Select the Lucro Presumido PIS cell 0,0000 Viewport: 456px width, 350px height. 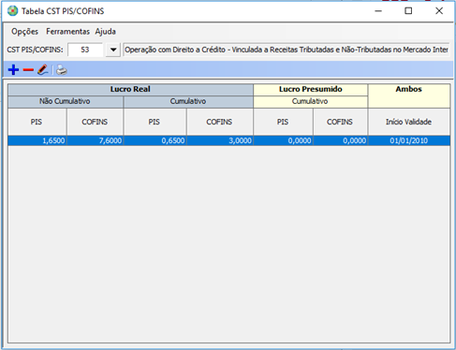point(283,140)
